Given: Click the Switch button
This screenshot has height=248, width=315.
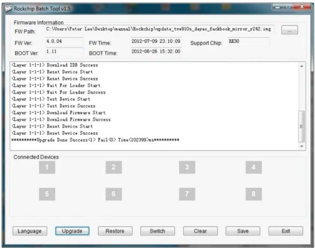Looking at the screenshot, I should coord(158,231).
